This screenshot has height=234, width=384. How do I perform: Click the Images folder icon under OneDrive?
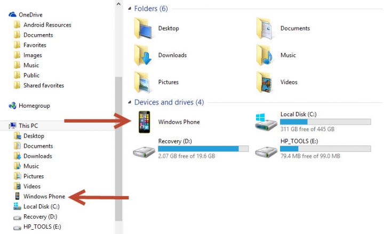tap(17, 55)
